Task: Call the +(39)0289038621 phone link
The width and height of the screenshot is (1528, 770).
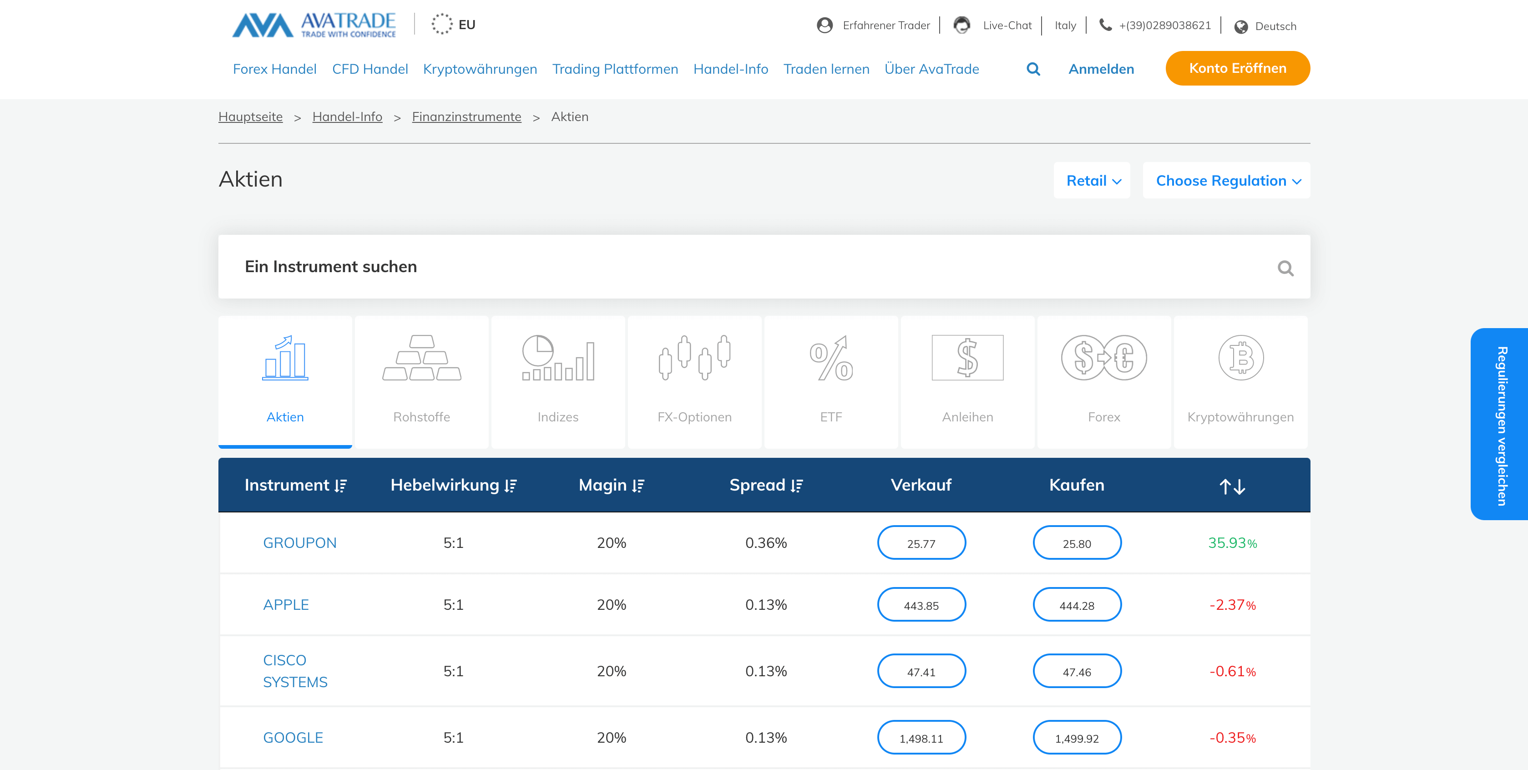Action: pos(1165,25)
